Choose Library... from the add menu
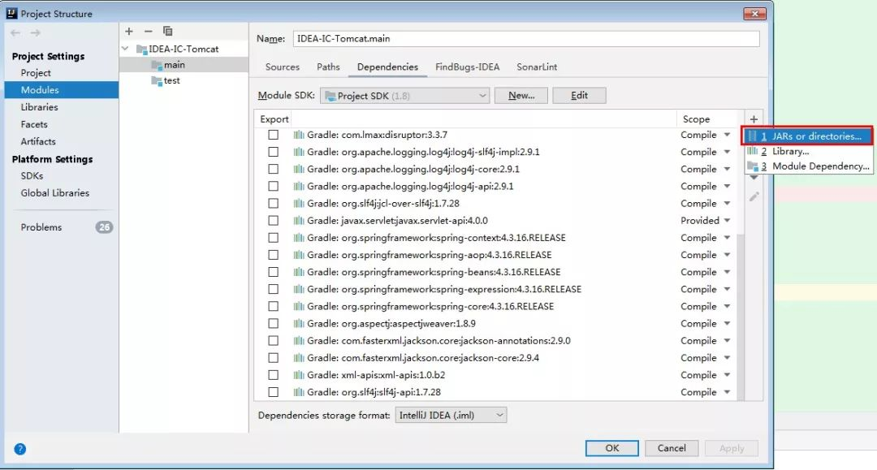This screenshot has height=470, width=877. pyautogui.click(x=808, y=151)
